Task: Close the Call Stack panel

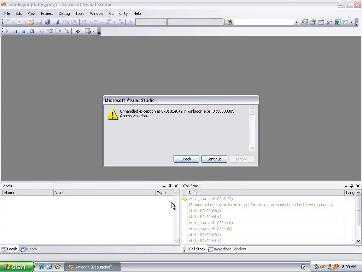Action: click(358, 186)
